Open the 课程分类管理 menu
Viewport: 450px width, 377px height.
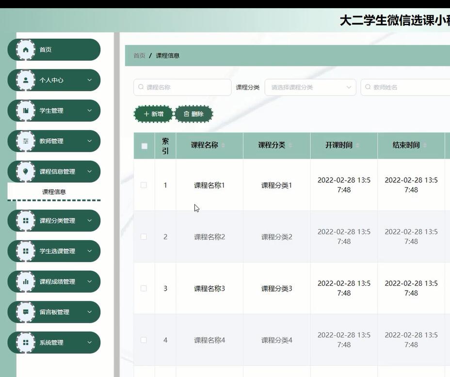(x=54, y=220)
